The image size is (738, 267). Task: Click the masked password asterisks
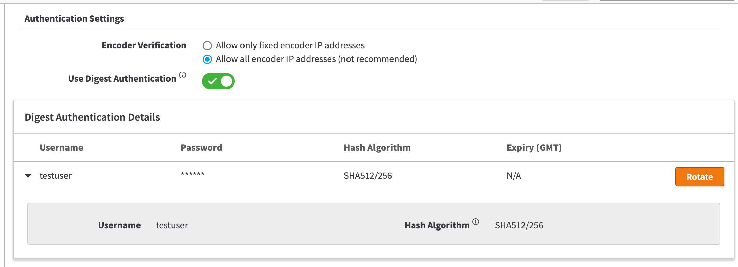[x=193, y=174]
